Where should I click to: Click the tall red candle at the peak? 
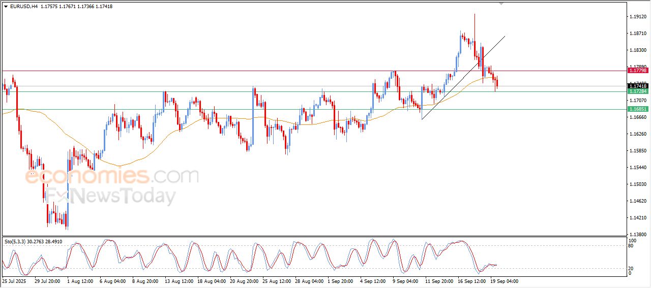click(475, 36)
